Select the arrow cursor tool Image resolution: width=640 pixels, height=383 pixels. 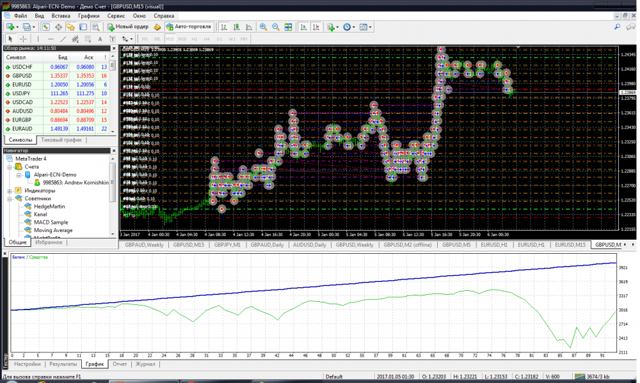[11, 39]
